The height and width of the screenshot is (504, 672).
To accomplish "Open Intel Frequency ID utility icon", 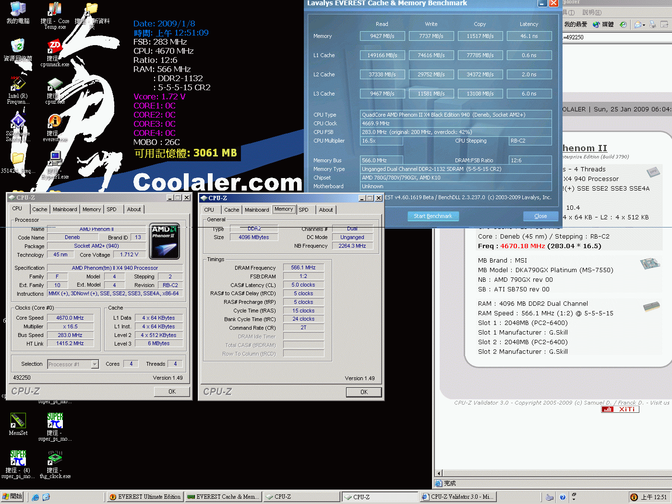I will point(18,90).
